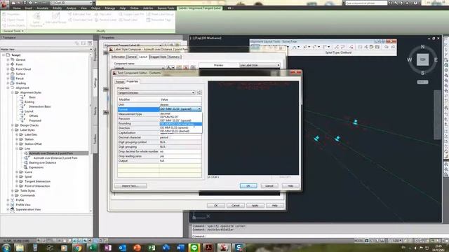Click the drawing area vertical scrollbar
The image size is (449, 252).
[437, 115]
